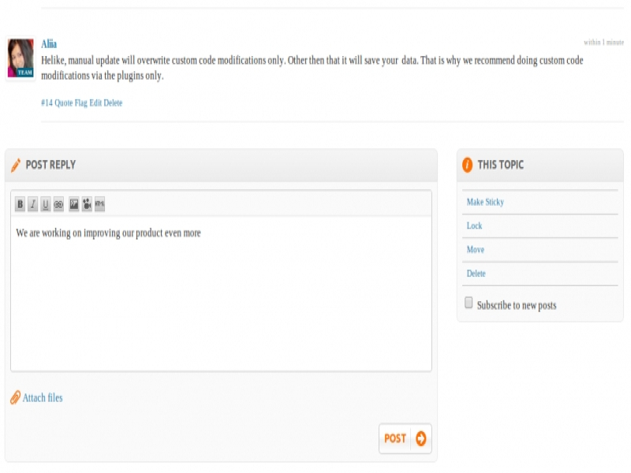Click Aliia's team avatar picture
The image size is (631, 473).
(x=21, y=58)
